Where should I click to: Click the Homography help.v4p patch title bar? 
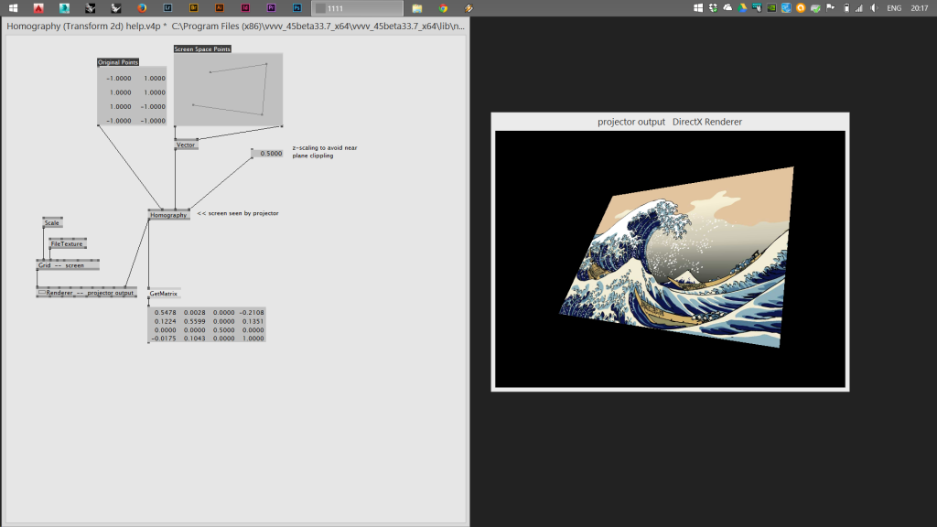tap(235, 27)
